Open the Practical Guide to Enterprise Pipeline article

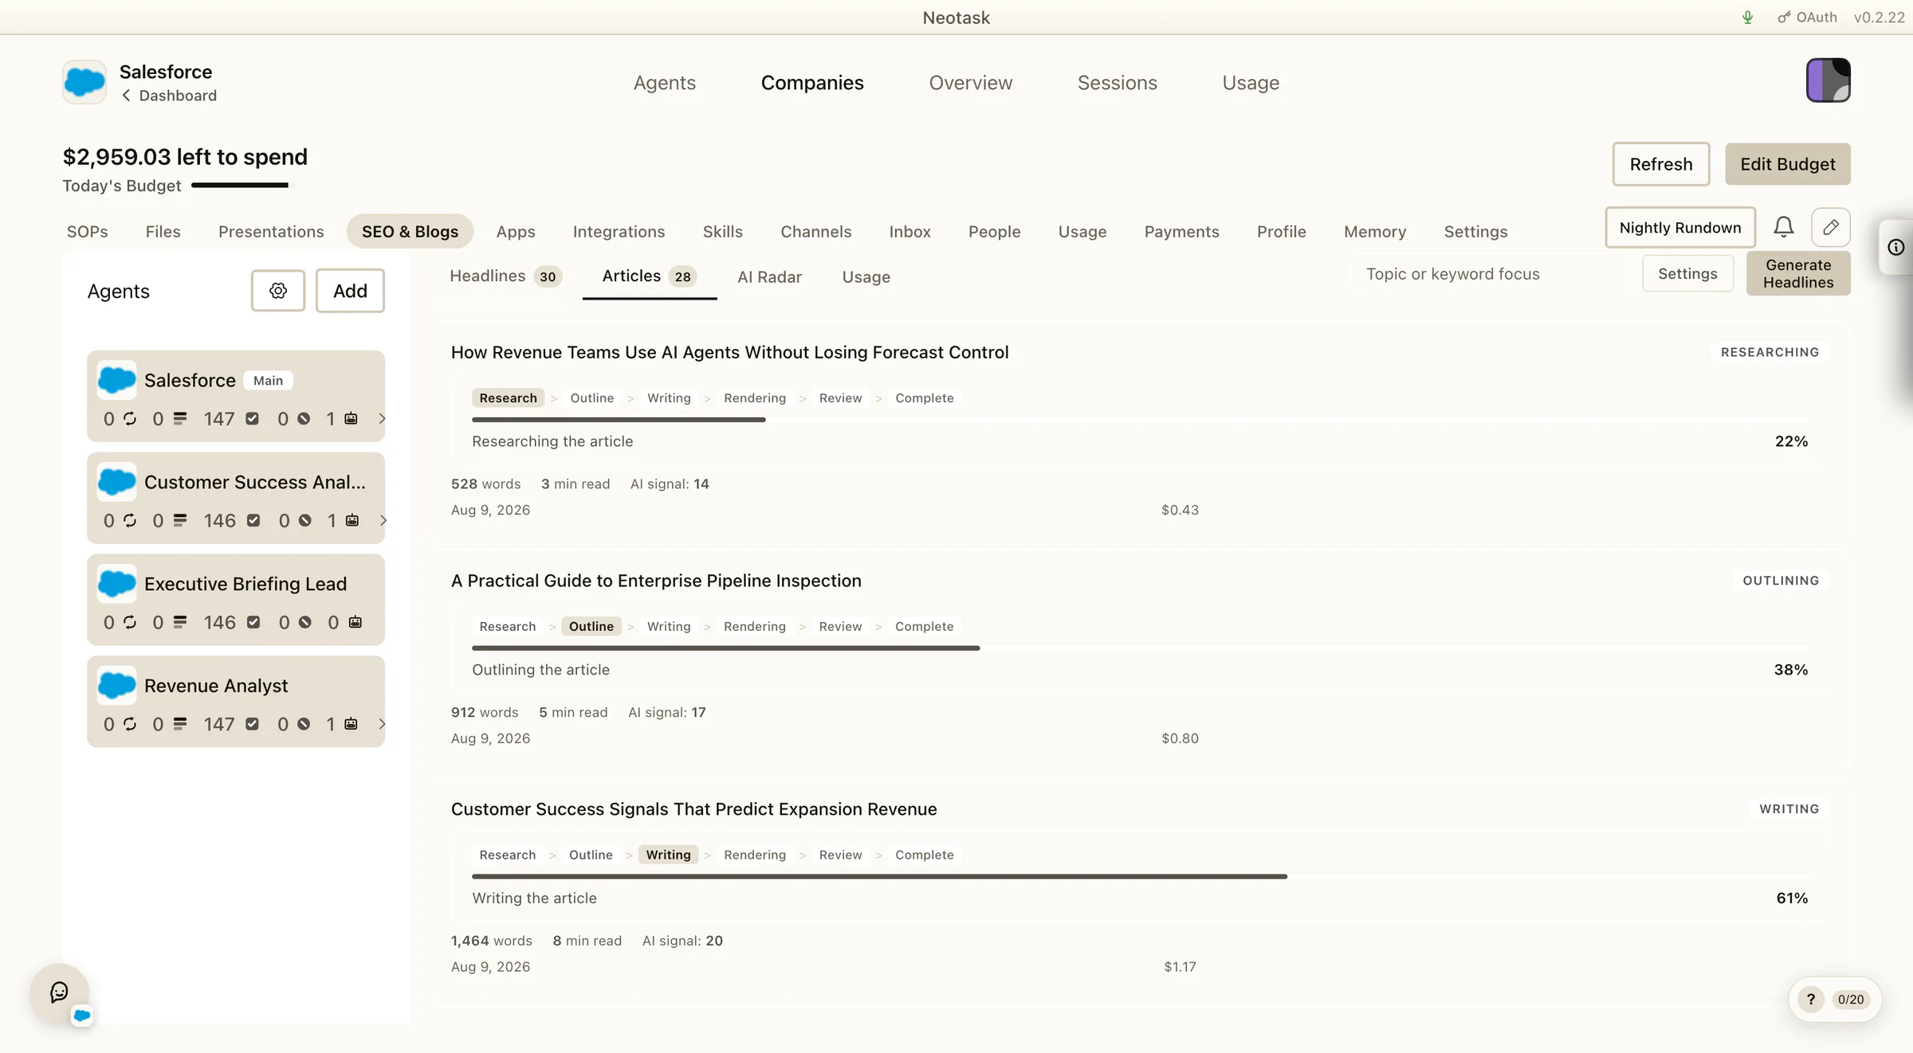point(656,581)
